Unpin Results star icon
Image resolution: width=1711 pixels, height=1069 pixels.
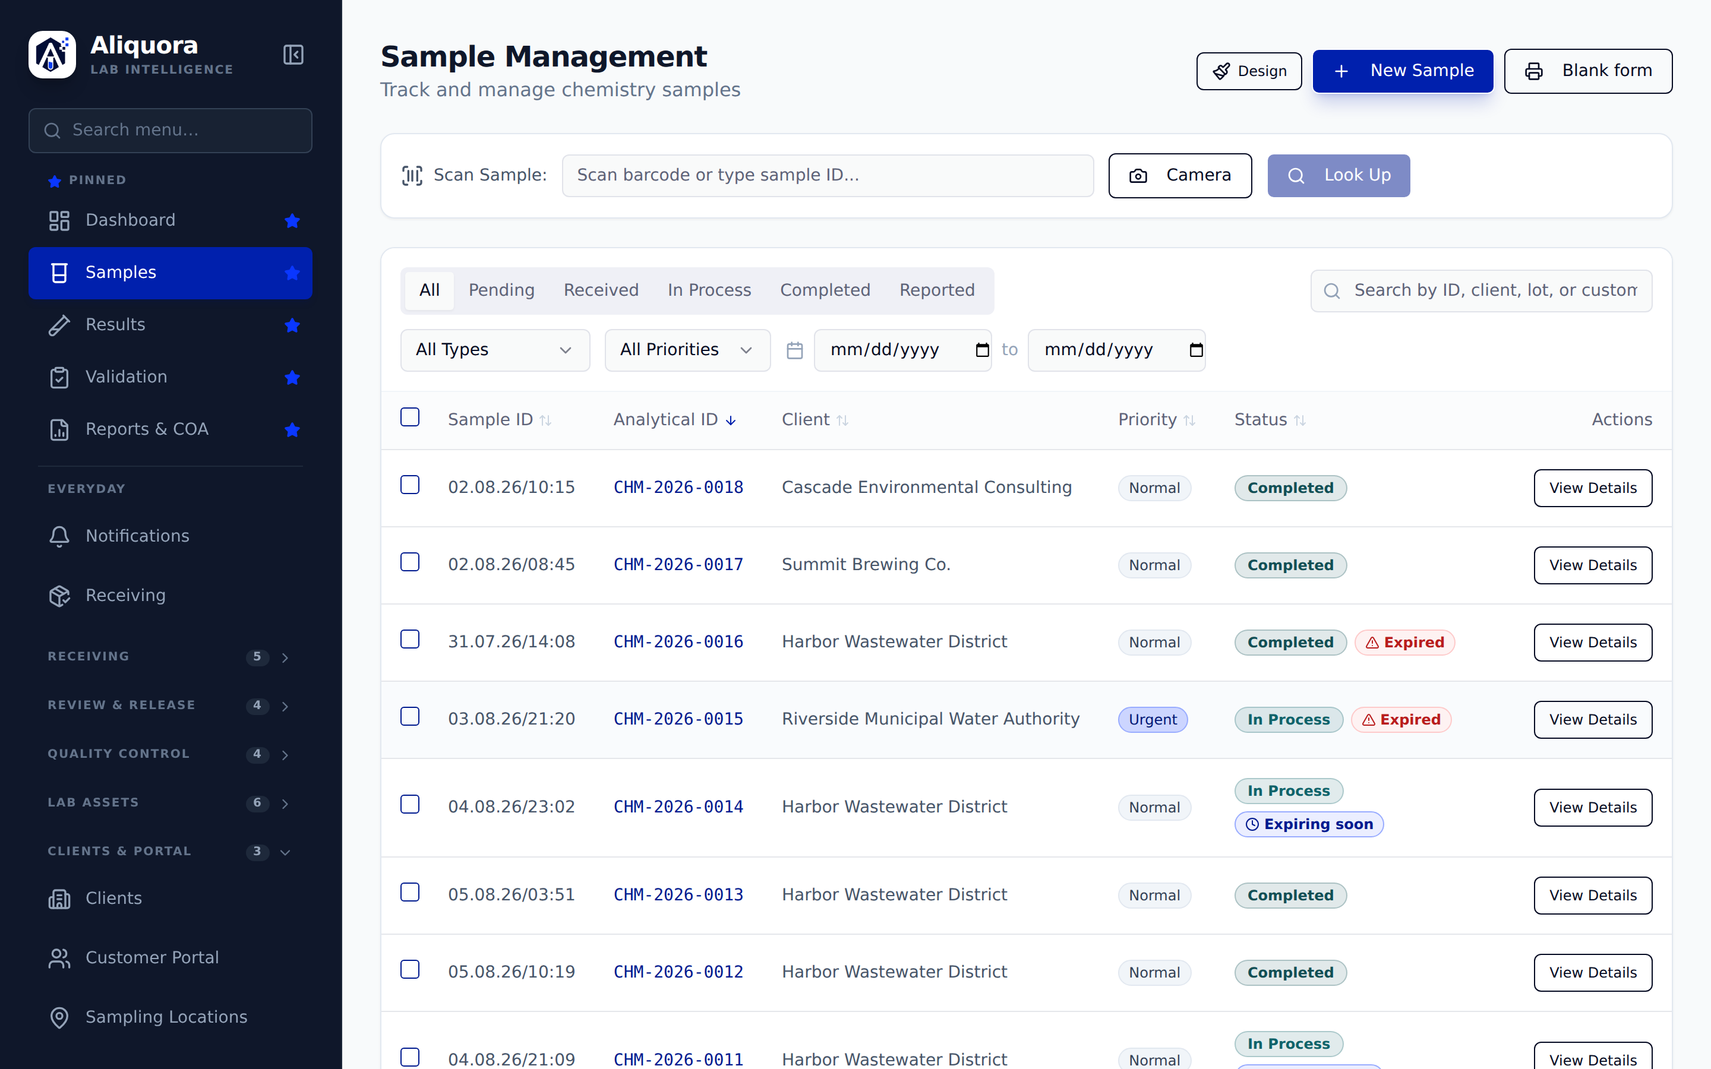(292, 325)
